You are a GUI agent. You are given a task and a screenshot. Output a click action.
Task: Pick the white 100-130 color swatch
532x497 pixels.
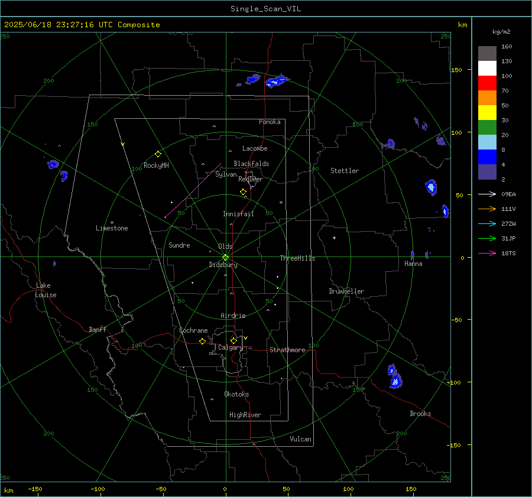click(x=487, y=68)
